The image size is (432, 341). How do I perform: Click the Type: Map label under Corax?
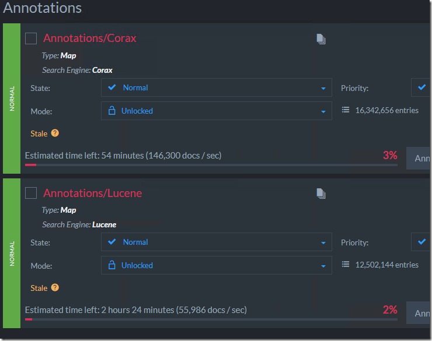pyautogui.click(x=59, y=56)
